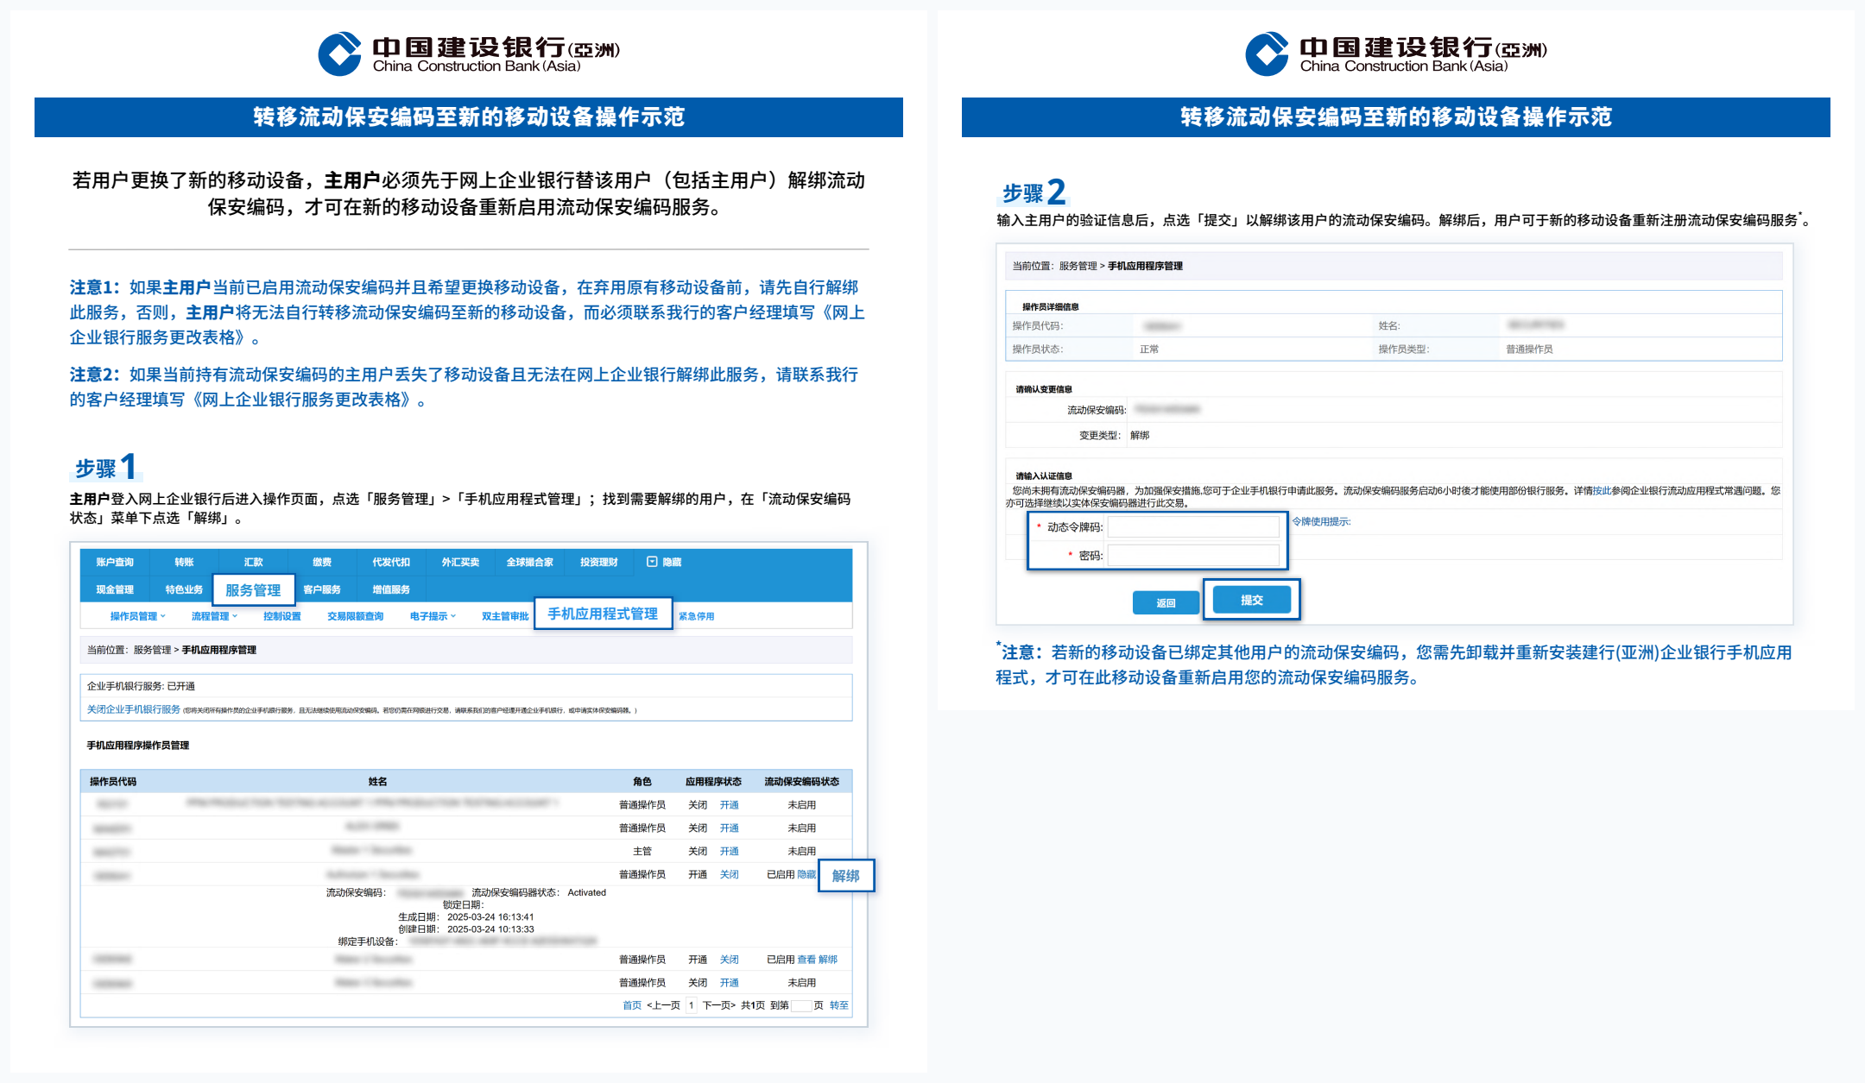
Task: Open the 代发代扣 menu
Action: click(391, 562)
